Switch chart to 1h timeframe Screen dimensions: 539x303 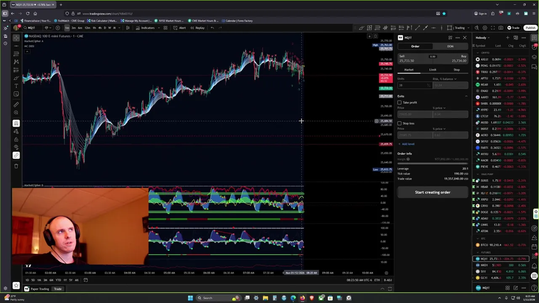pyautogui.click(x=94, y=28)
